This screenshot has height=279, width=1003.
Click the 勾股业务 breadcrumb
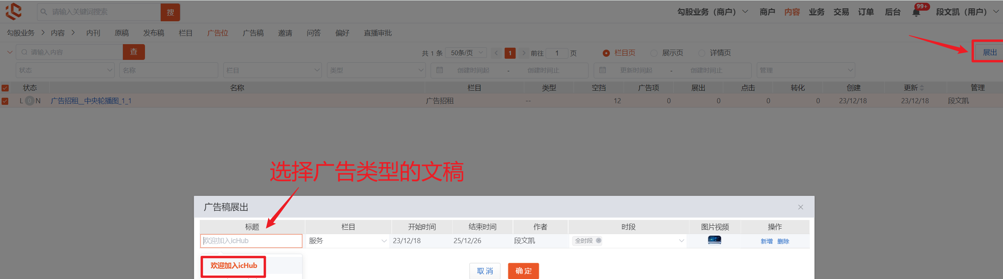click(21, 33)
